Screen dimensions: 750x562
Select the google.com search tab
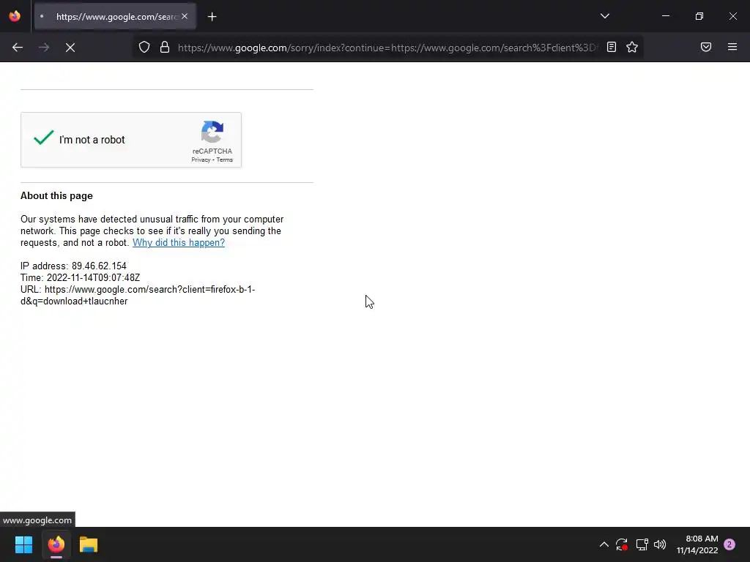(115, 16)
